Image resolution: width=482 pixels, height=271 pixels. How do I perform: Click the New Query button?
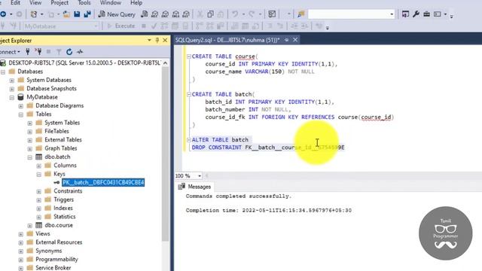click(117, 14)
